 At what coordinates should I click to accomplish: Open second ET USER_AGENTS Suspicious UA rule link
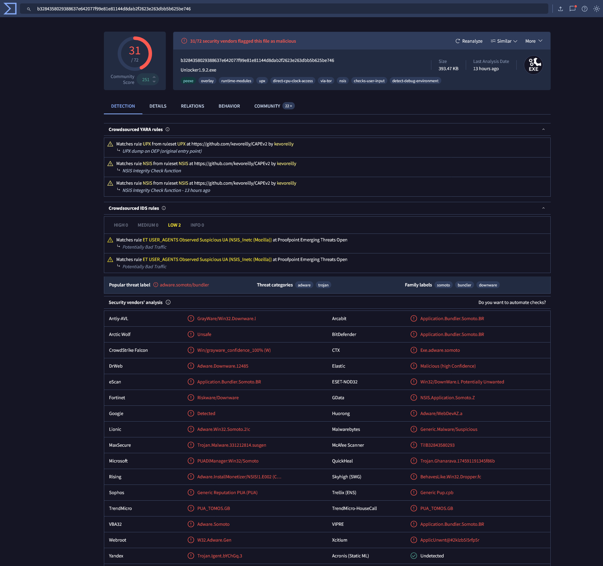point(207,260)
